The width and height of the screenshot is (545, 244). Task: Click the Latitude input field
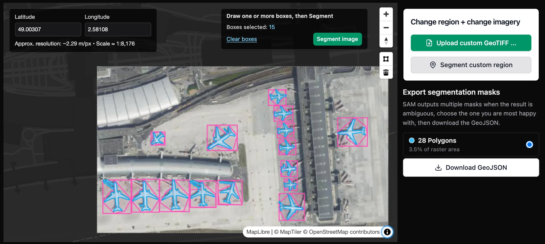click(x=48, y=29)
